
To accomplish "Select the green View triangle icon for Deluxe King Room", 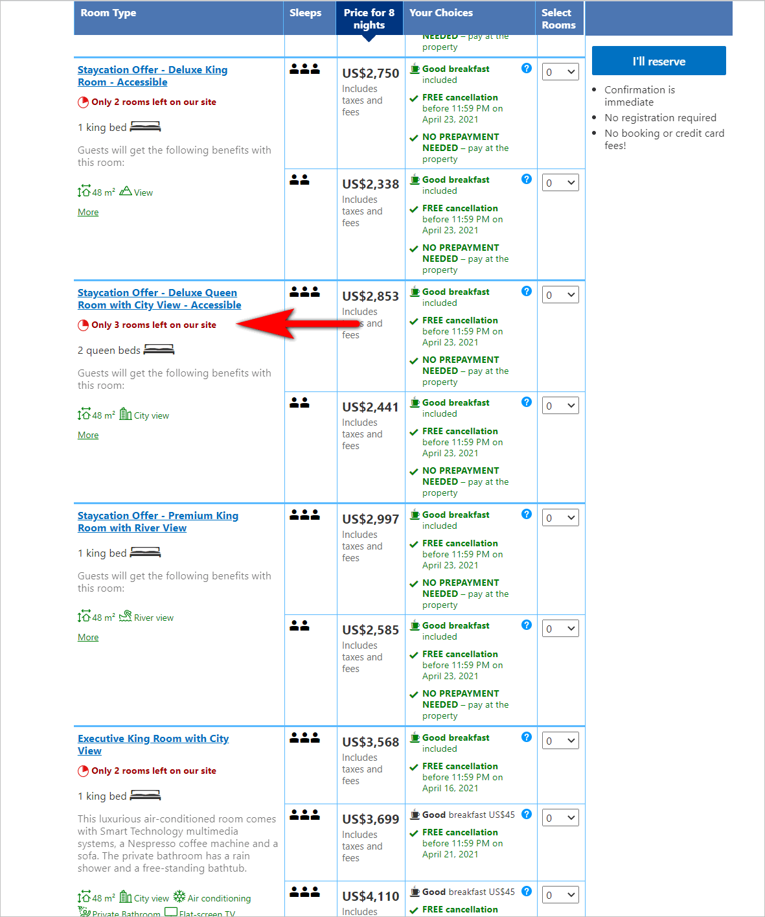I will point(126,191).
